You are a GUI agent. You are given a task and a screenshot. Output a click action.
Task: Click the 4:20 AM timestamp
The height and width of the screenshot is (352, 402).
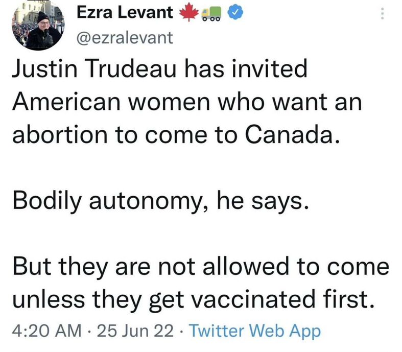pos(47,330)
